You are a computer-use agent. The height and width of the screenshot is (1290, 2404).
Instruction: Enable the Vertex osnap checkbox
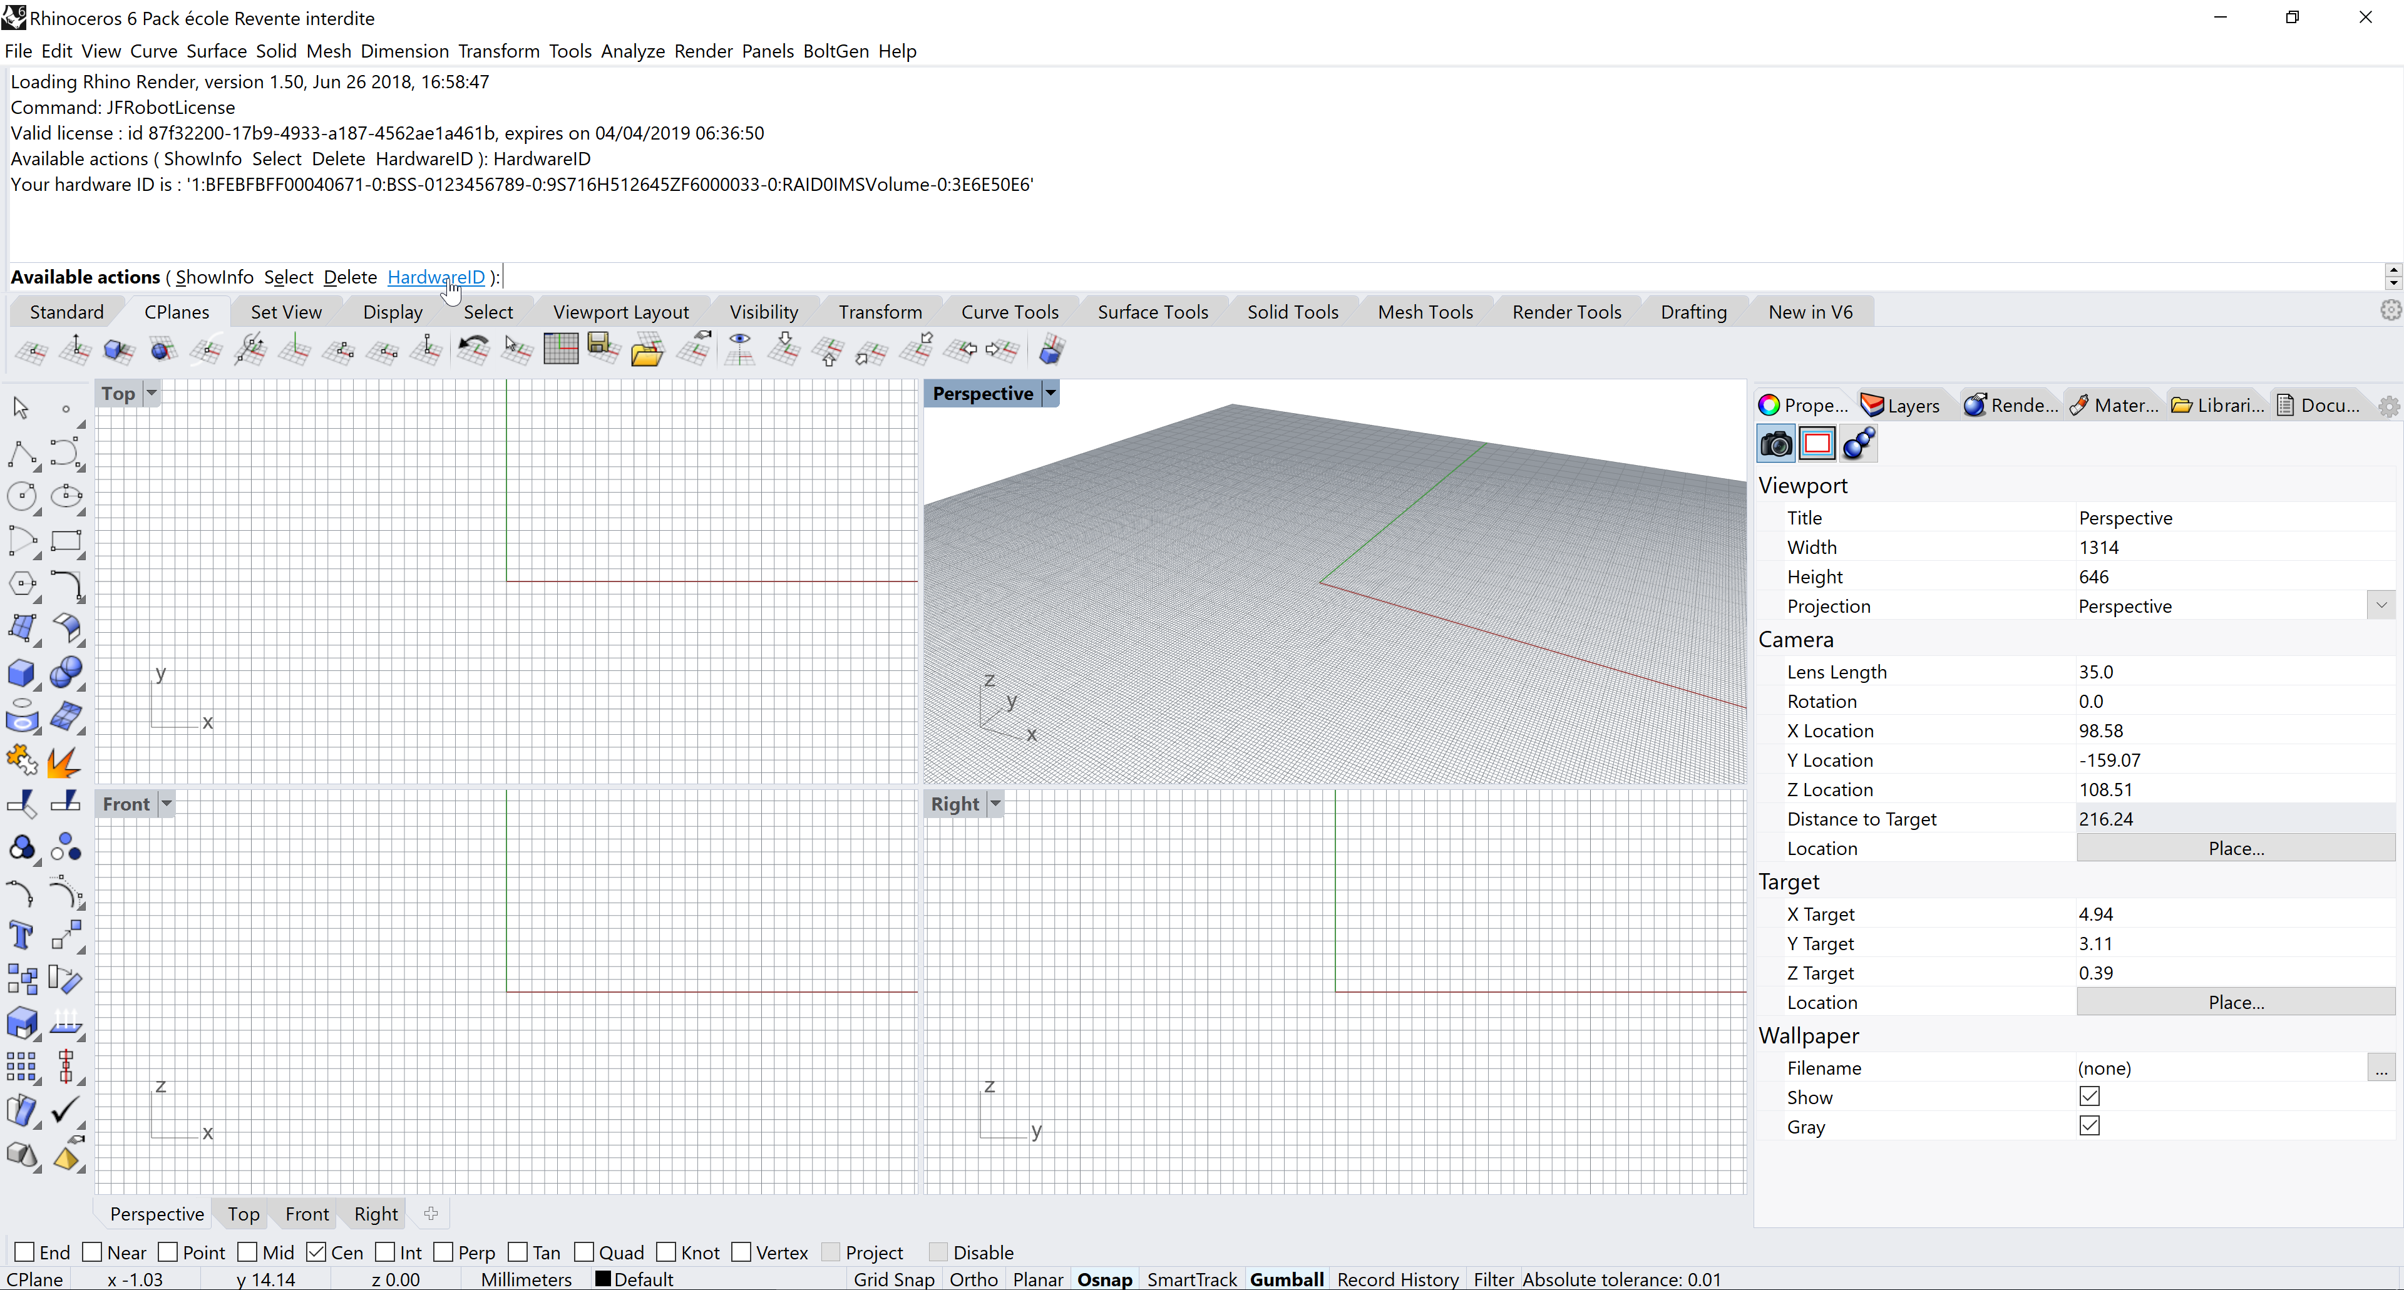click(x=741, y=1252)
